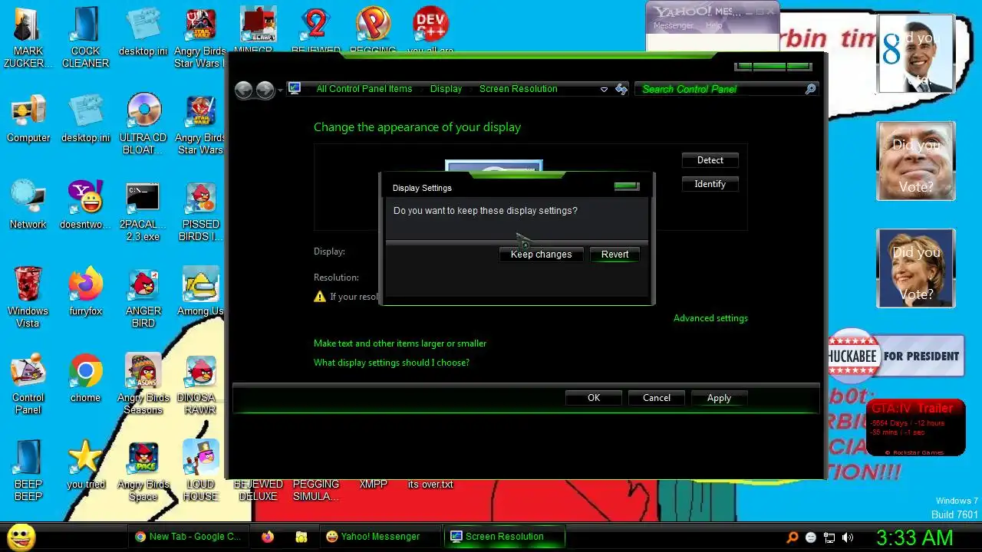Viewport: 982px width, 552px height.
Task: Select the 'you tried' star icon
Action: click(85, 465)
